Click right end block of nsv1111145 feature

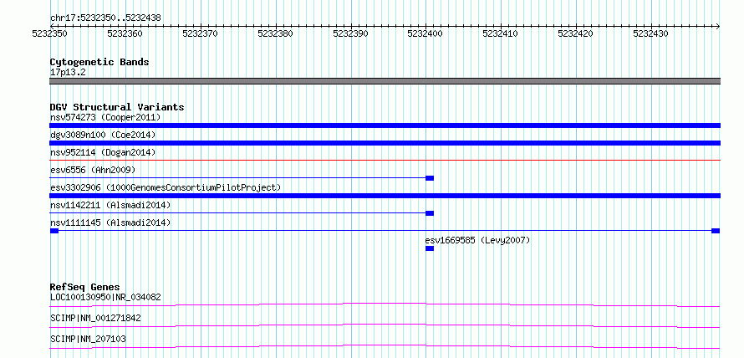pos(716,231)
